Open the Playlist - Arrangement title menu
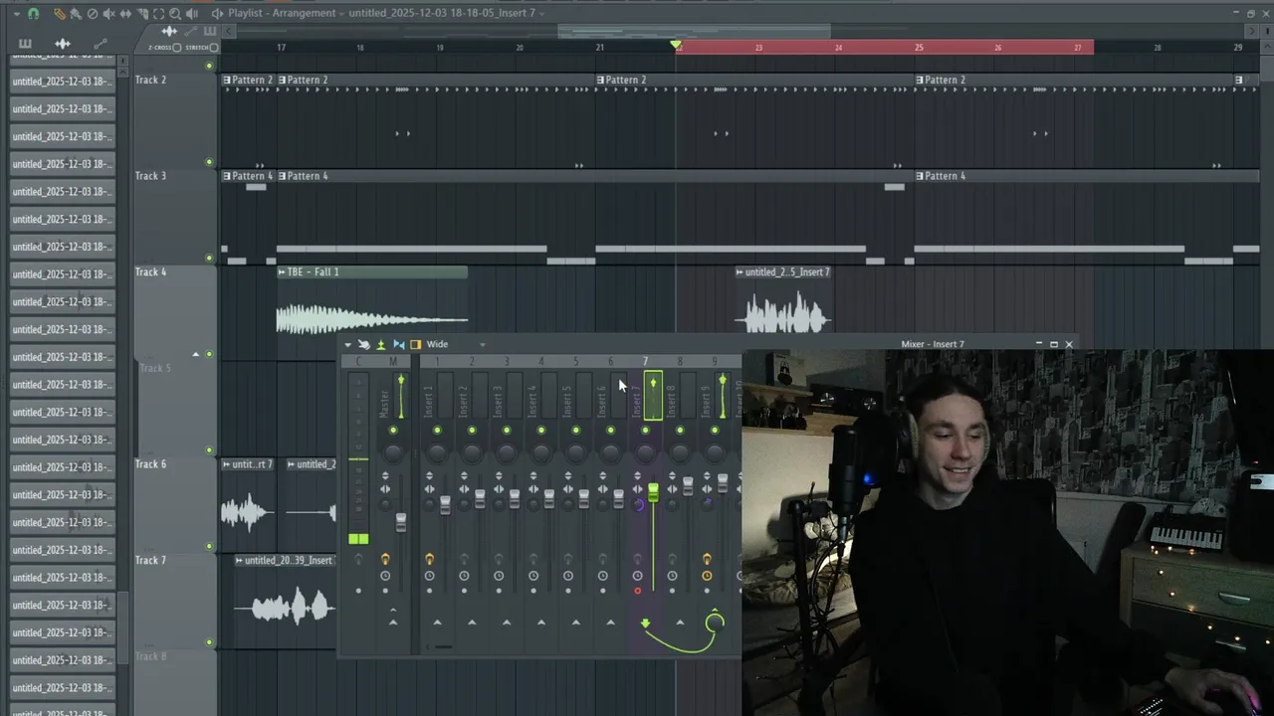 tap(287, 13)
